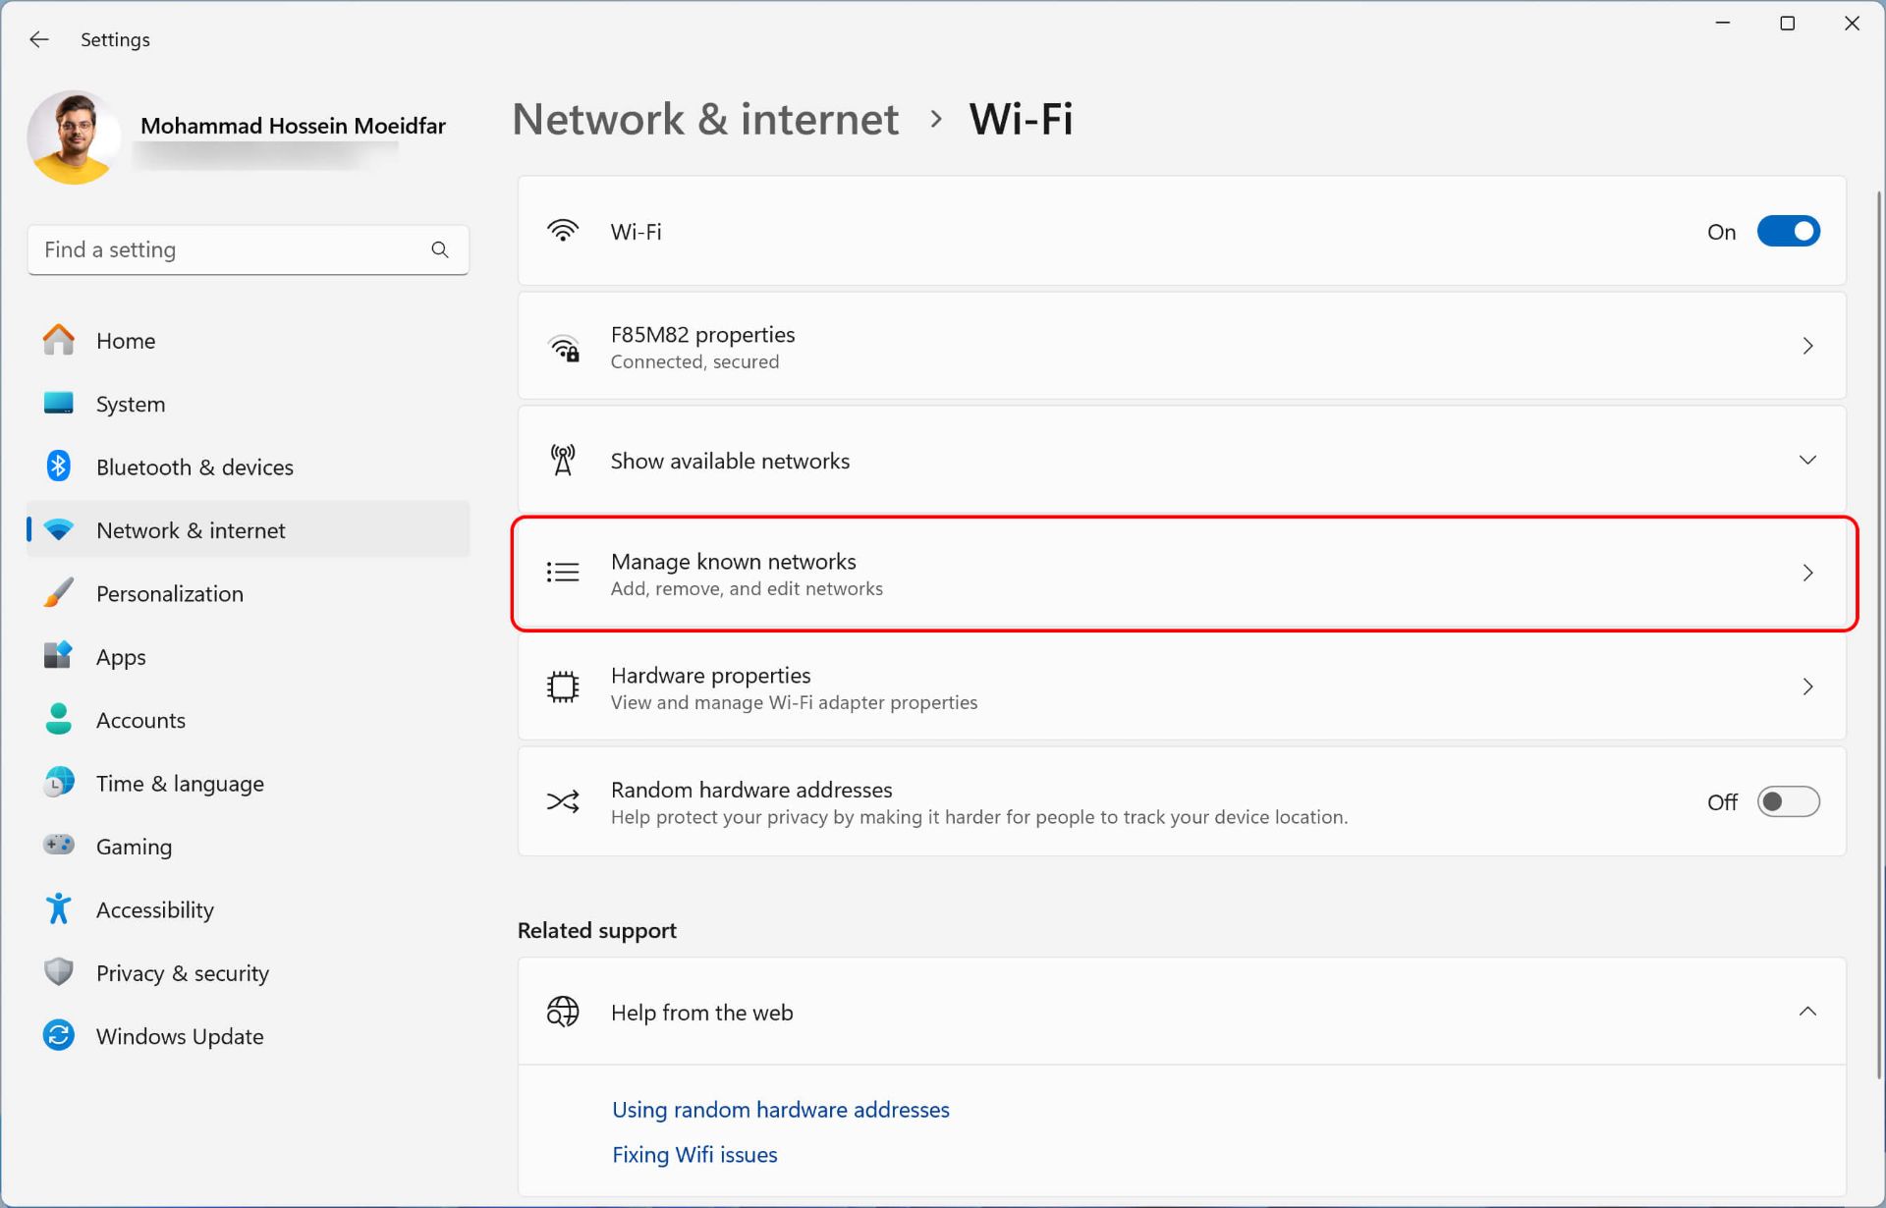Viewport: 1886px width, 1208px height.
Task: Open Privacy & security settings
Action: (x=248, y=972)
